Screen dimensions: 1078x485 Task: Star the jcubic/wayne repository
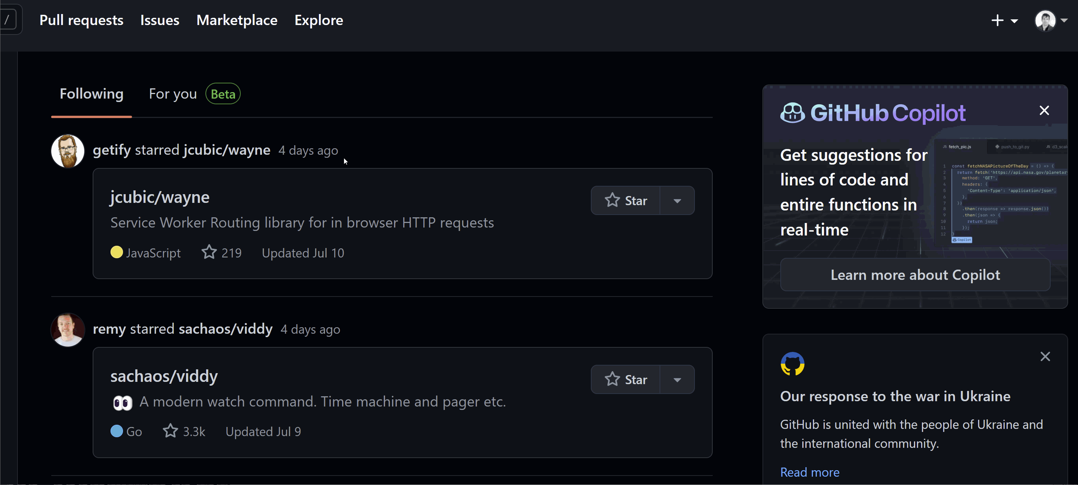tap(627, 200)
